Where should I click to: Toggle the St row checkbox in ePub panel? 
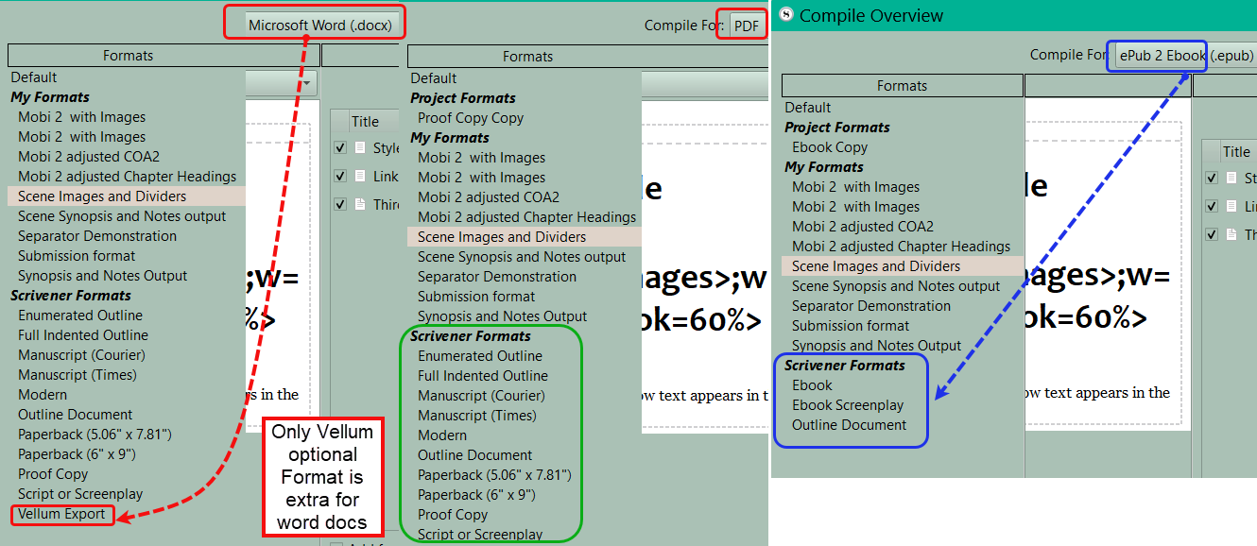tap(1212, 178)
